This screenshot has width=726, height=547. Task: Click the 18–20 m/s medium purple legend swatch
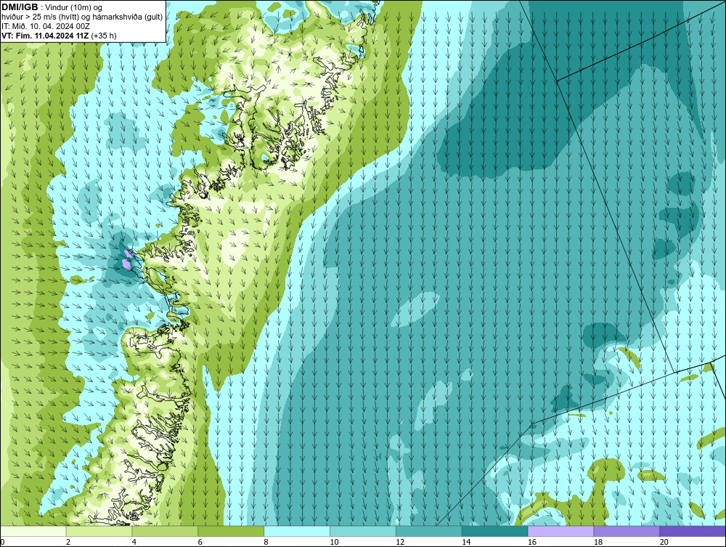click(x=627, y=531)
